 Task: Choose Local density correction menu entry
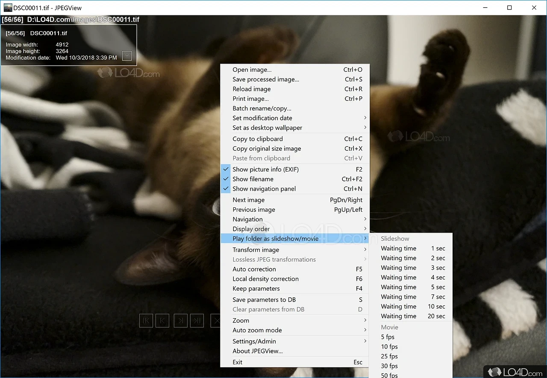tap(295, 279)
